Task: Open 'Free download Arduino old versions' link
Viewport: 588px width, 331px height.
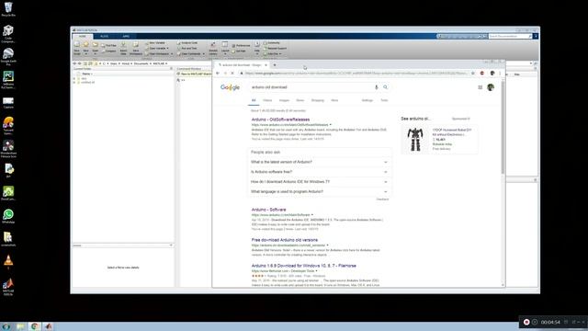Action: click(x=285, y=240)
